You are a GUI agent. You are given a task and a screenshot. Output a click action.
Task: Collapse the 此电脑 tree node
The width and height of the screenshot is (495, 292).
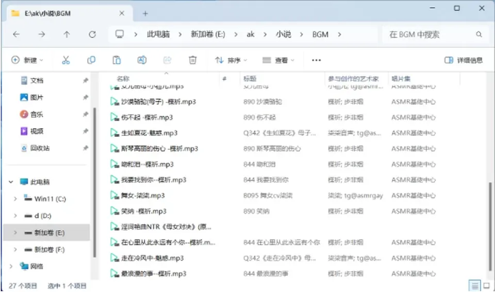(11, 182)
